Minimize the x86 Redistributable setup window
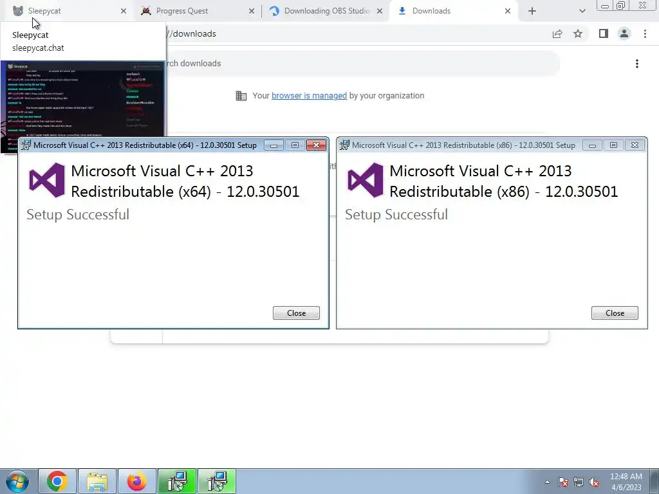 coord(592,145)
